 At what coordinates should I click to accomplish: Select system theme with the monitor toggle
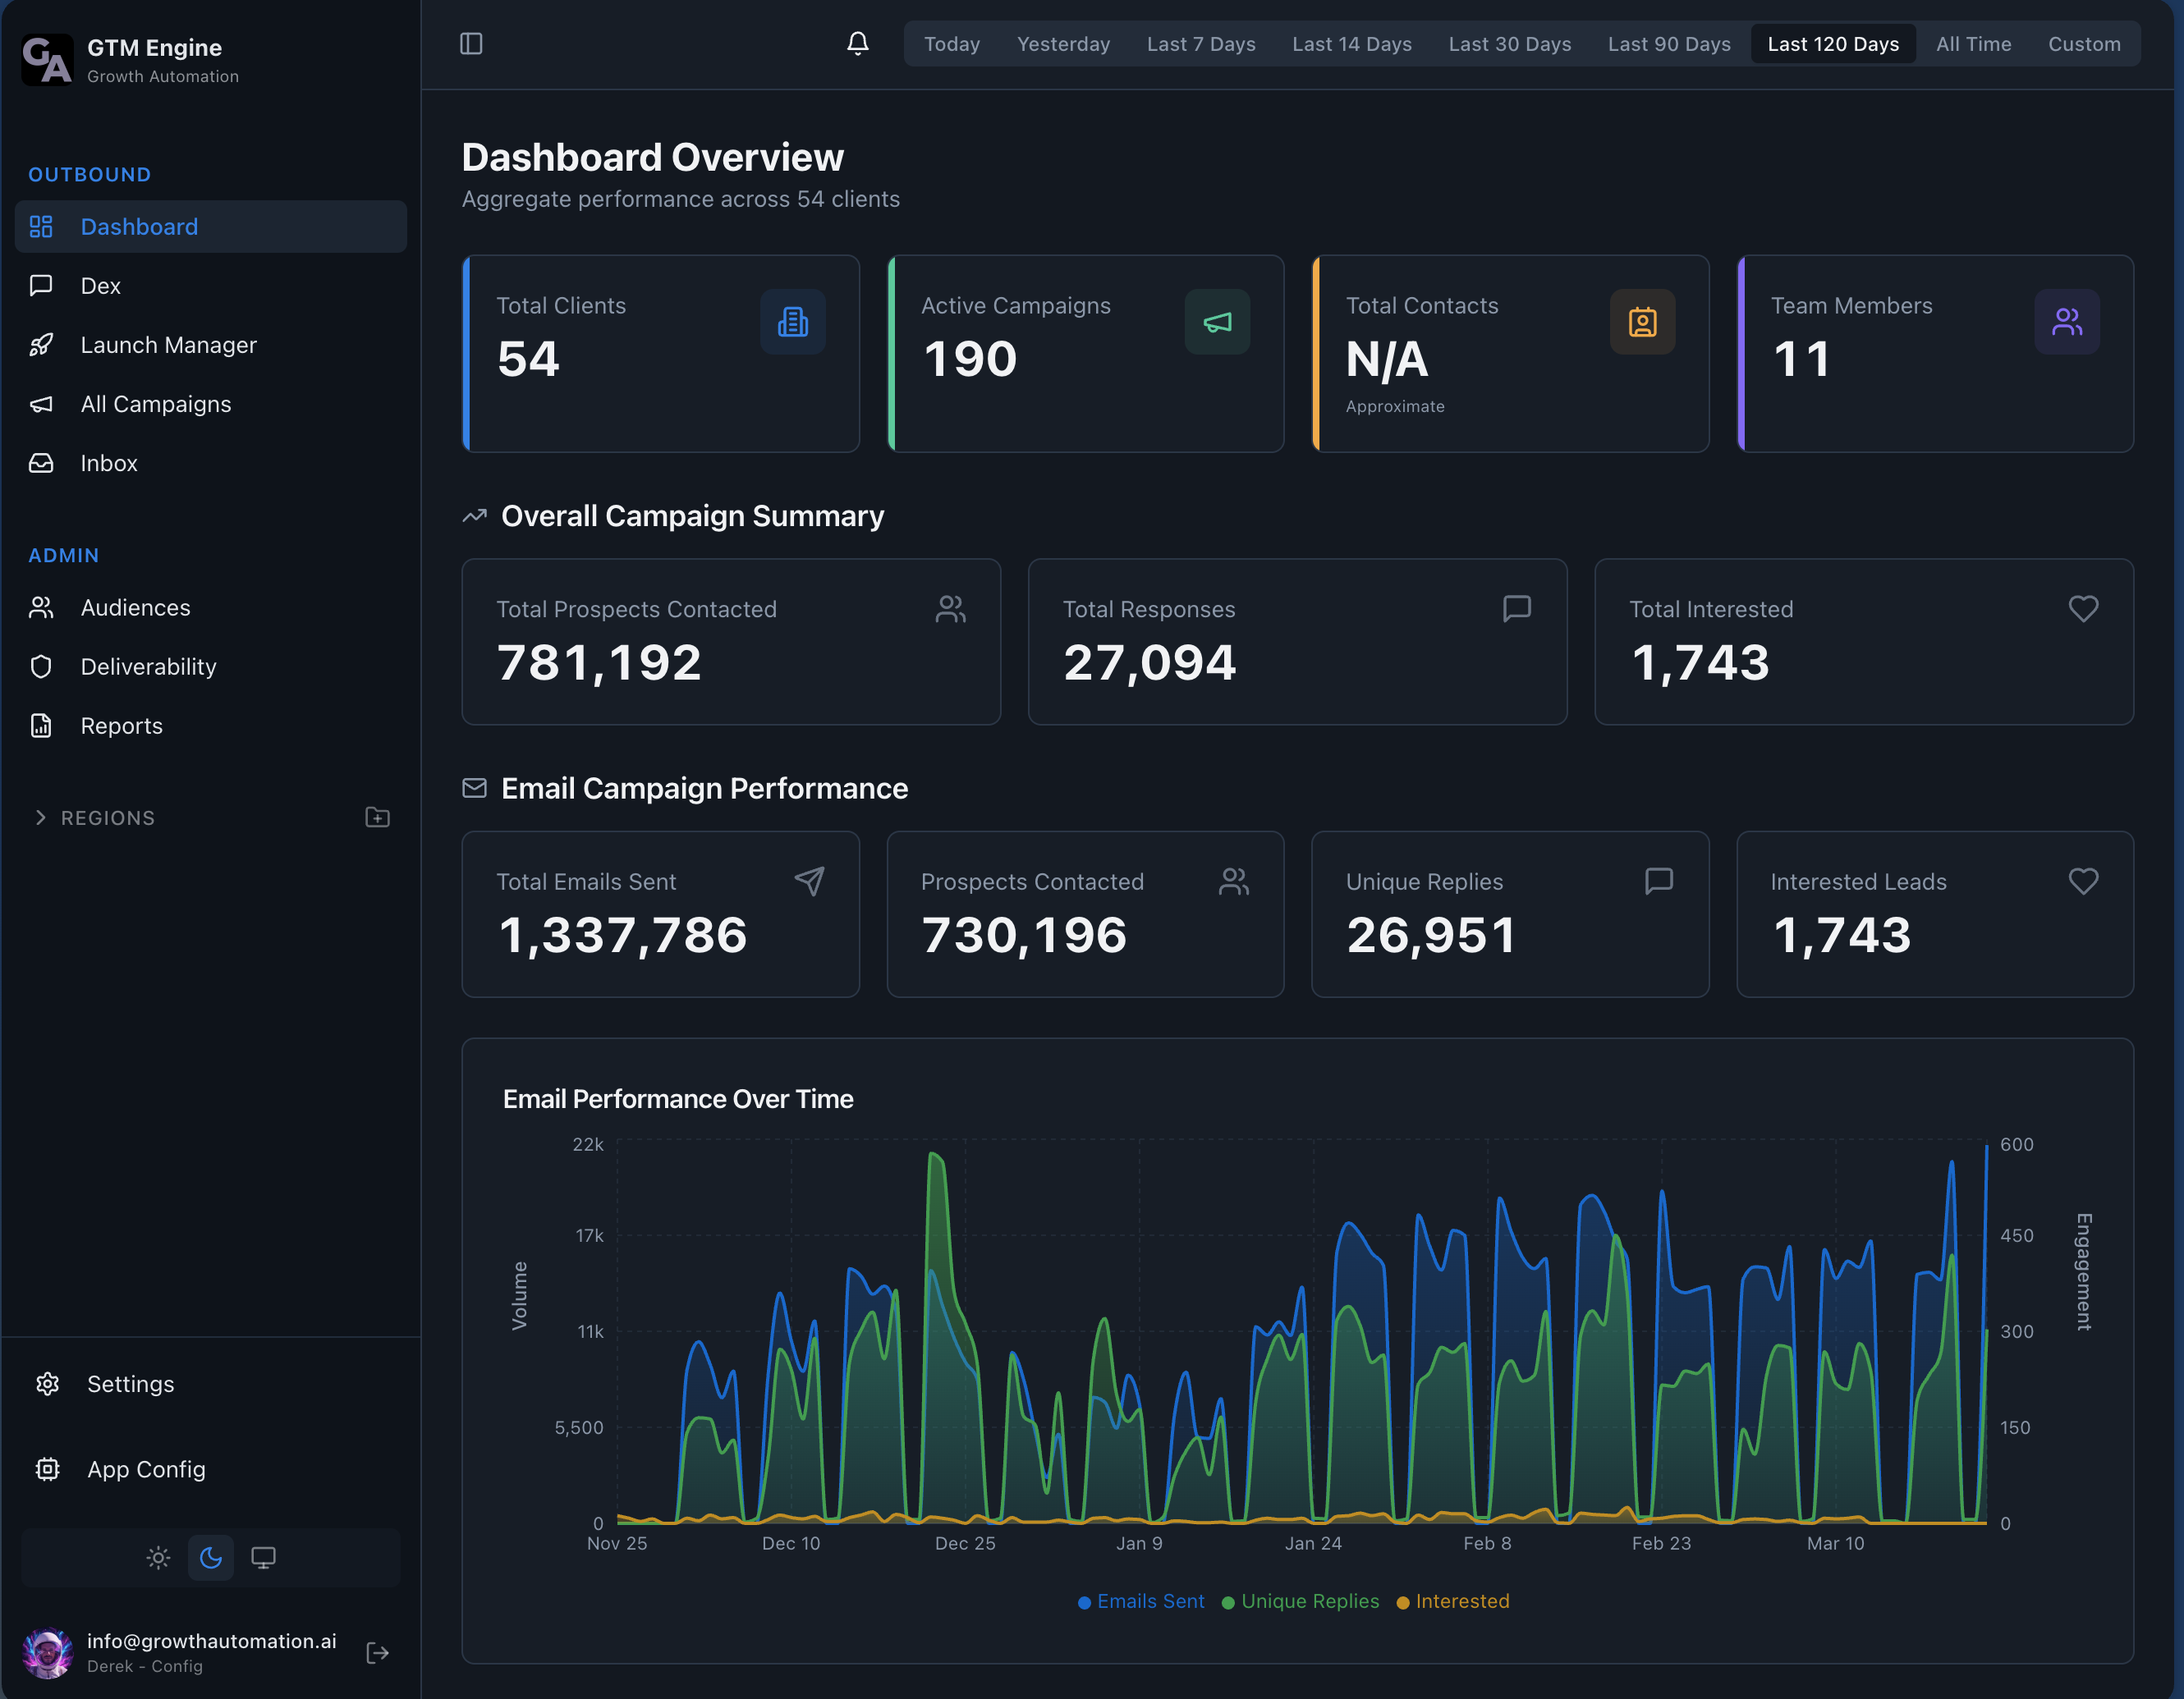[263, 1557]
